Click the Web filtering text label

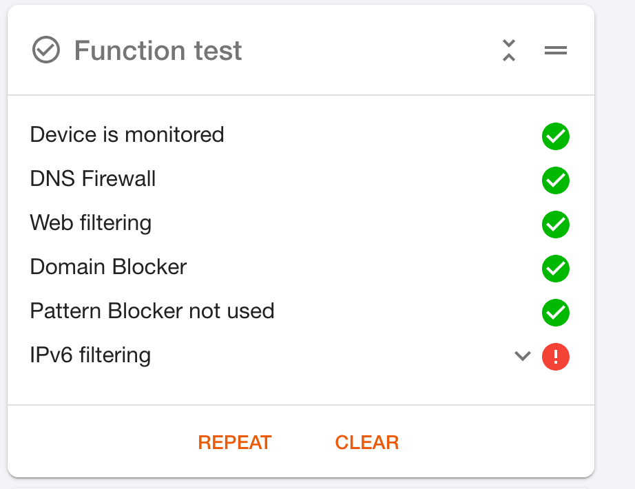(x=91, y=223)
